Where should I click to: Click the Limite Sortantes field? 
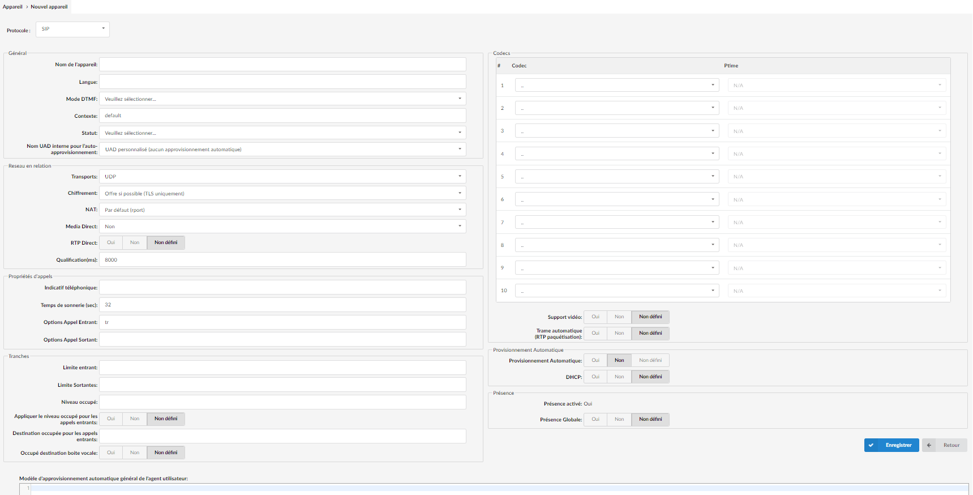(x=282, y=385)
